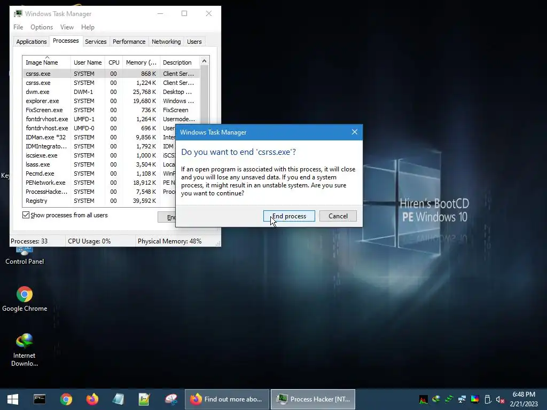Click the Physical Memory 48% status entry
Screen dimensions: 547x410
point(169,241)
